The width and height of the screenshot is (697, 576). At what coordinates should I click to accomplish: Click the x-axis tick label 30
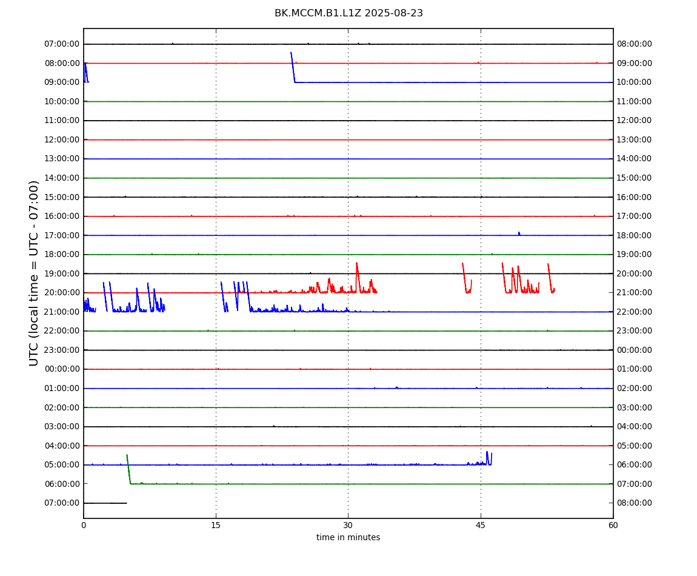tap(348, 525)
